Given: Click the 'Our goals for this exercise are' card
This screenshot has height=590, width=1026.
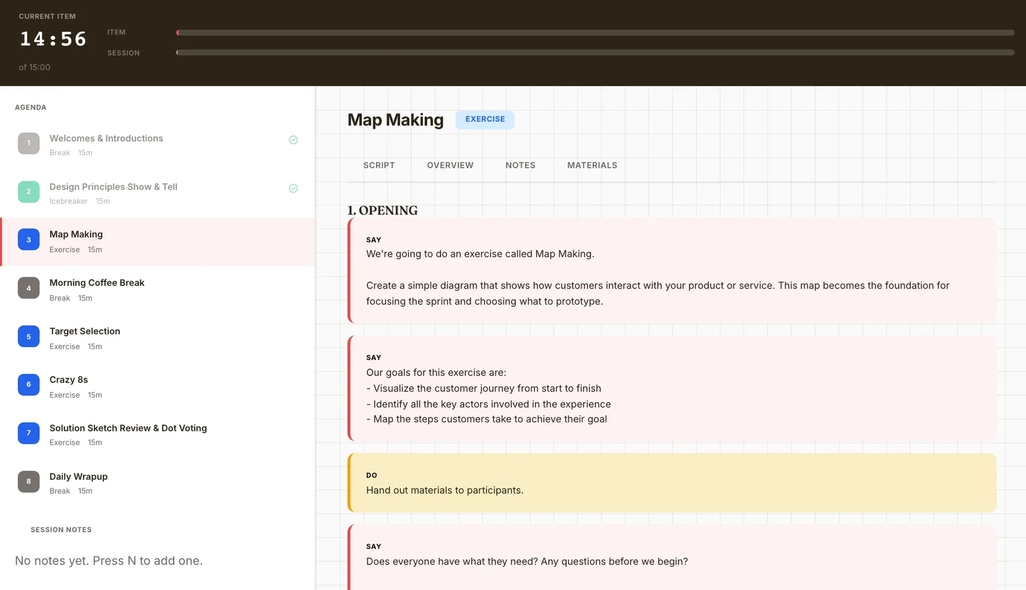Looking at the screenshot, I should [672, 388].
